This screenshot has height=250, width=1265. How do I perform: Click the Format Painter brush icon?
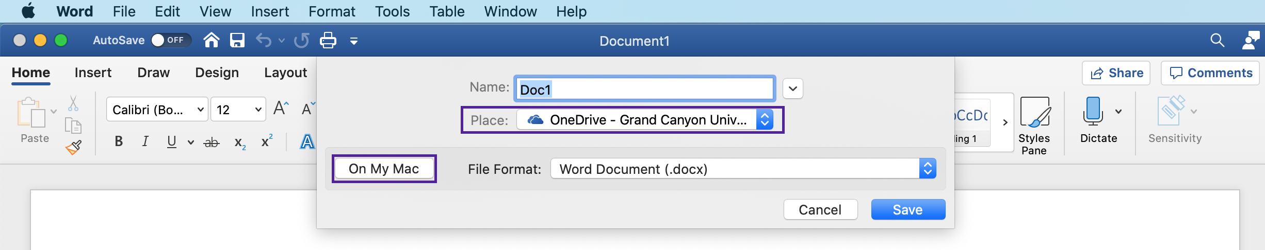point(73,148)
